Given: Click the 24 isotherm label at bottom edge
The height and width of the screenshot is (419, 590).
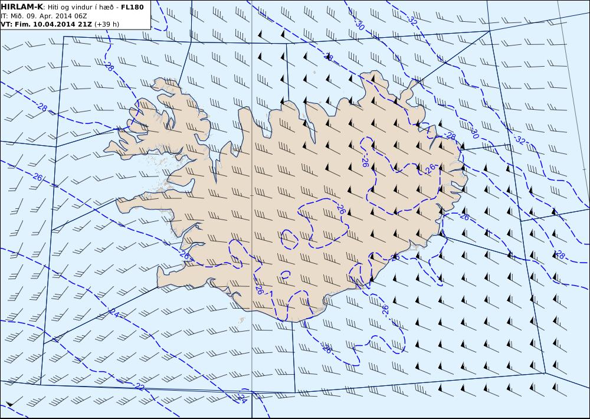Looking at the screenshot, I should click(x=242, y=399).
